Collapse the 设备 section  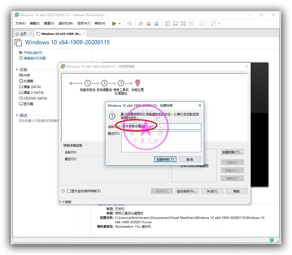17,69
